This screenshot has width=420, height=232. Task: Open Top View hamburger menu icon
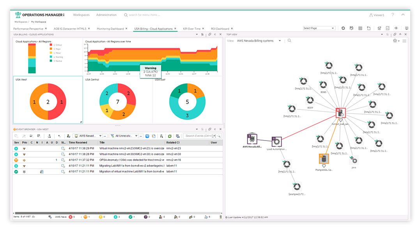coord(404,41)
